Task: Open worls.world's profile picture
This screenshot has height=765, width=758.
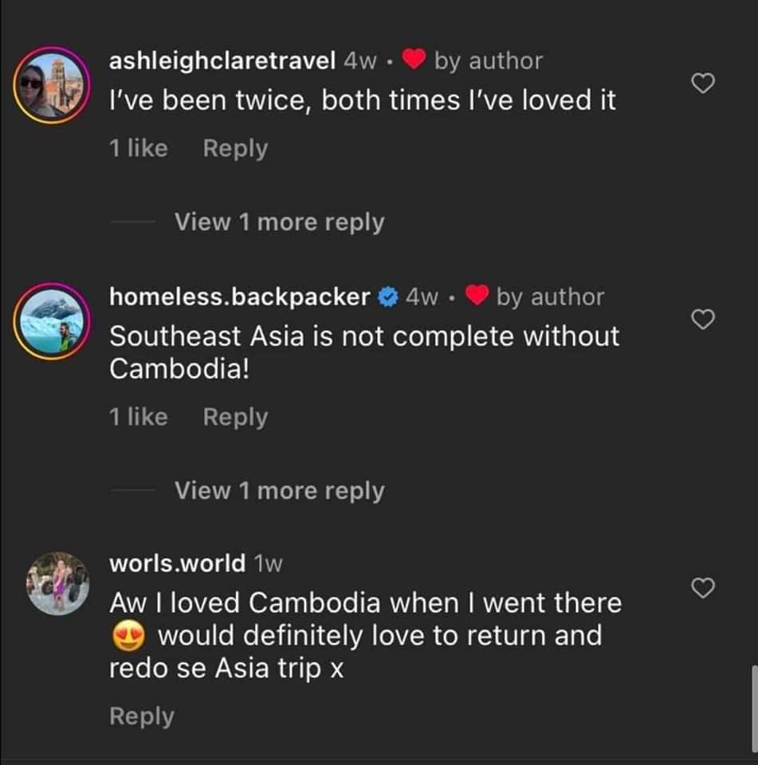Action: [x=54, y=585]
